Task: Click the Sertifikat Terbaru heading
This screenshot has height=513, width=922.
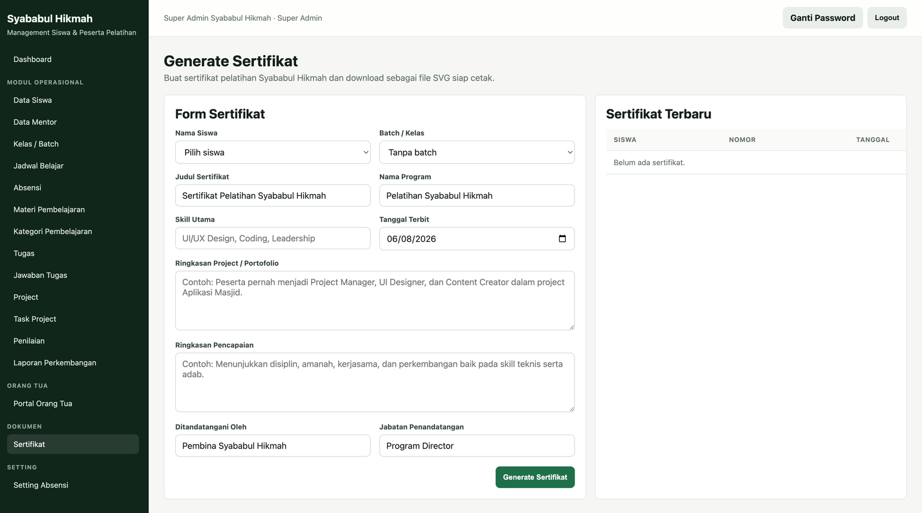Action: click(x=659, y=114)
